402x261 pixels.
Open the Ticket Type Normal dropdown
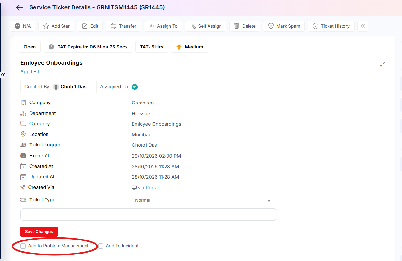pyautogui.click(x=204, y=200)
